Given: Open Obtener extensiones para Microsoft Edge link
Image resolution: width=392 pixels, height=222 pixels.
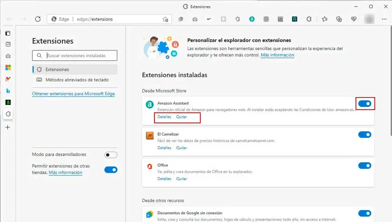Looking at the screenshot, I should [x=73, y=94].
